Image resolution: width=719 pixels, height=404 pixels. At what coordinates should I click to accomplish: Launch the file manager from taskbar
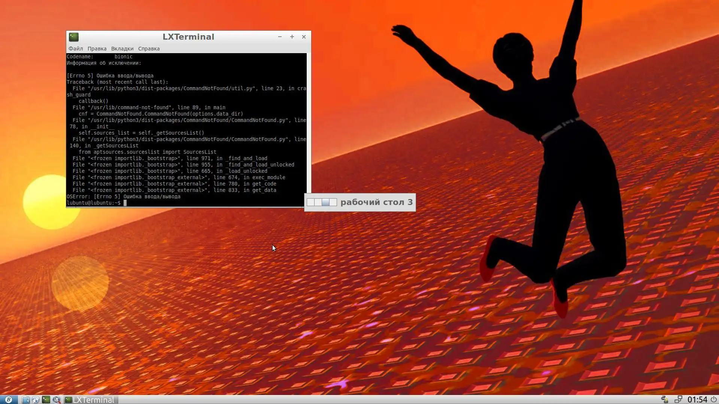25,400
